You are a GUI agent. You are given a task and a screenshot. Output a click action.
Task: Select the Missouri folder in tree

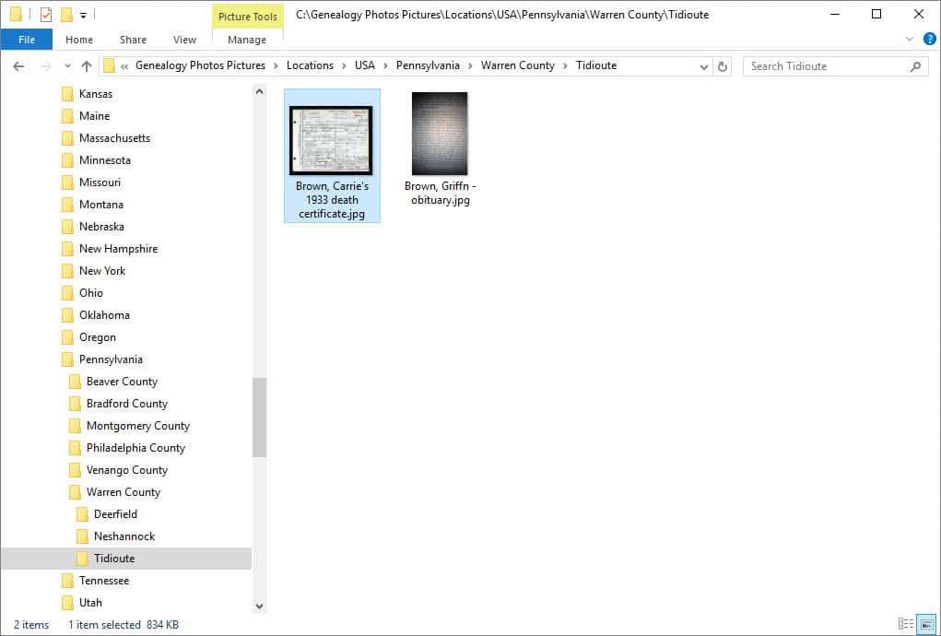[x=100, y=183]
